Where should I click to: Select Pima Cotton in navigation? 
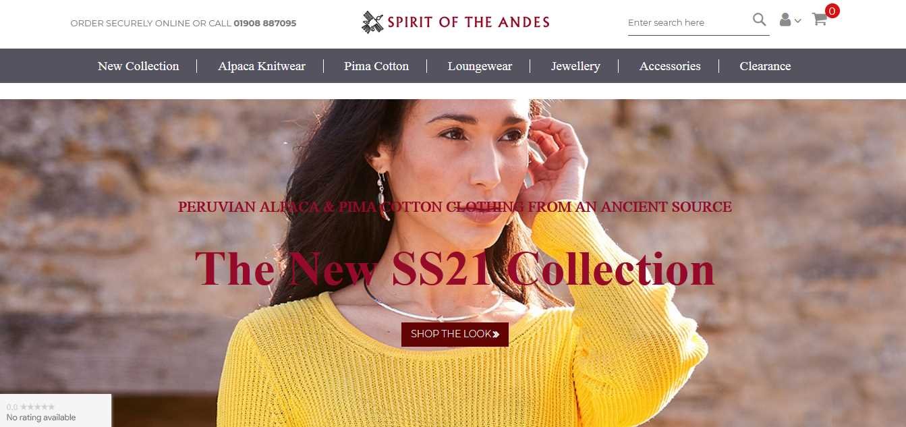376,66
